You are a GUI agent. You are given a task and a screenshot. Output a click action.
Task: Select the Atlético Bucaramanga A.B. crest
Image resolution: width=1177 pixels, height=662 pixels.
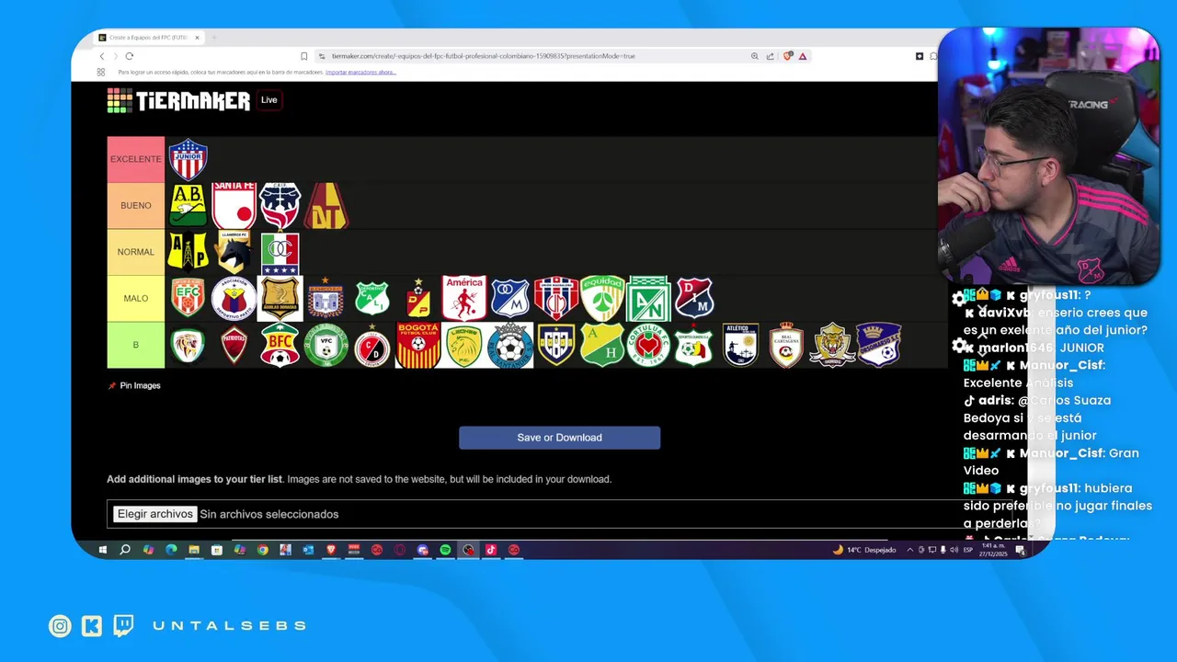188,205
